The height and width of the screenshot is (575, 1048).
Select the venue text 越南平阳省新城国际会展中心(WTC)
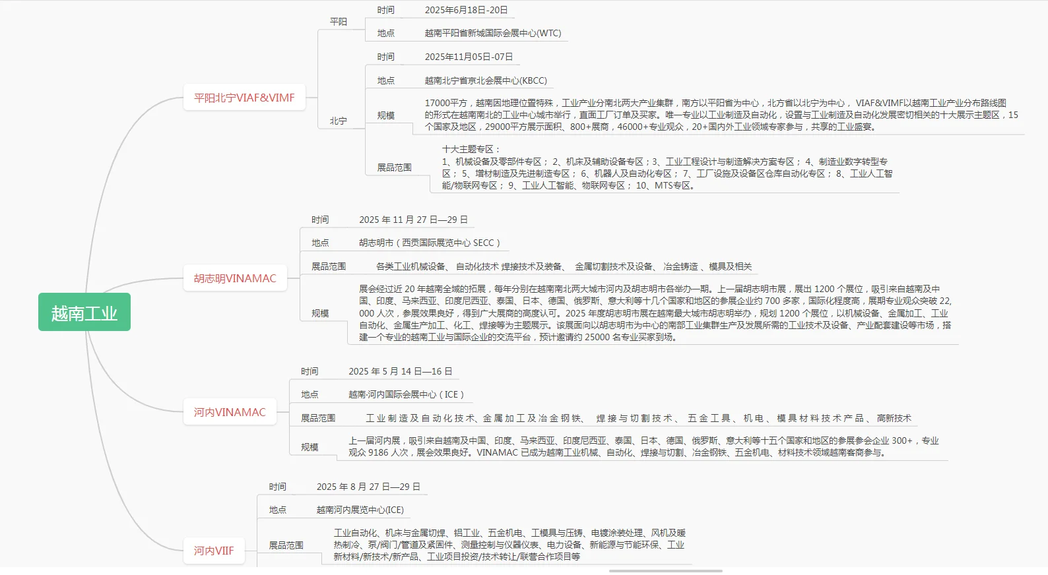[x=493, y=33]
